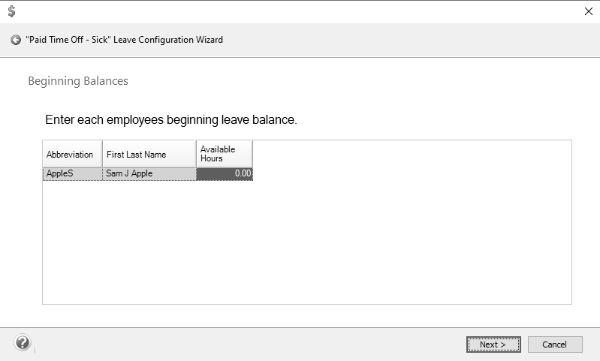Click the wizard title text in header
The image size is (600, 361).
(x=124, y=40)
